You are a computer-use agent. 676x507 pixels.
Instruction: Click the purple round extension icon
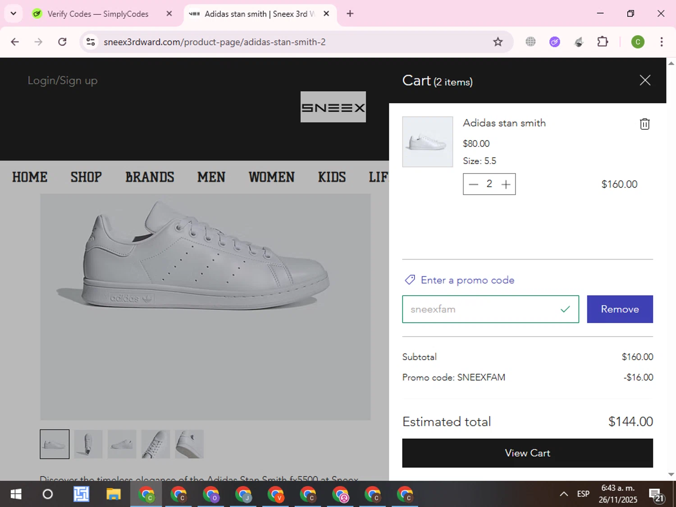point(554,42)
